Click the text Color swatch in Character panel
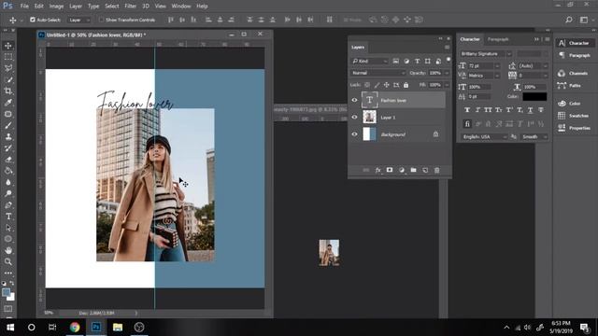Viewport: 598px width, 336px height. tap(534, 97)
